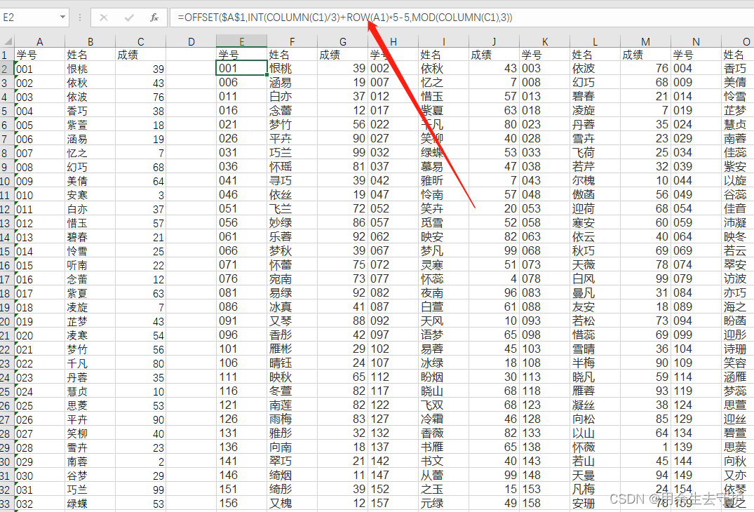This screenshot has height=512, width=754.
Task: Click cell F14 with name 乐蓉
Action: 292,236
